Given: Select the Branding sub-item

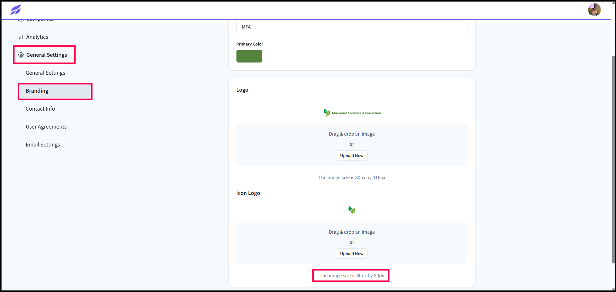Looking at the screenshot, I should (x=55, y=91).
